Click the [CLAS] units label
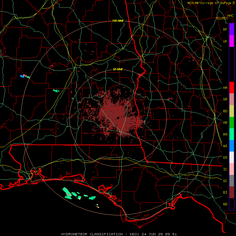Screen dimensions: 236x236 [x=222, y=18]
